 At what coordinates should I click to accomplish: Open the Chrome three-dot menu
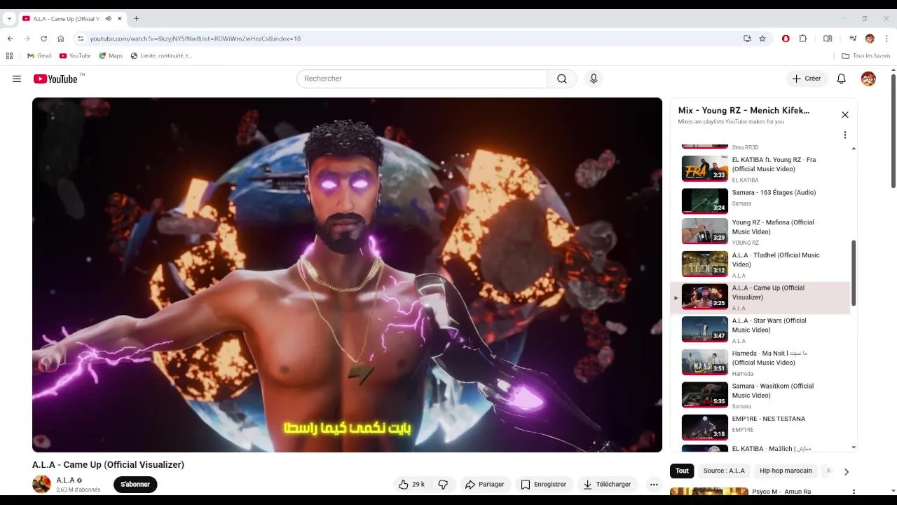coord(887,39)
